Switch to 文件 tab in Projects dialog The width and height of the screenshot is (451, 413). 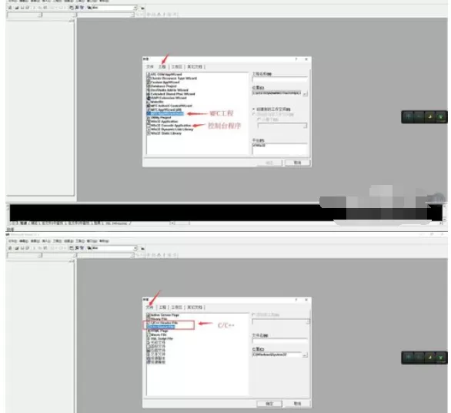tap(150, 67)
